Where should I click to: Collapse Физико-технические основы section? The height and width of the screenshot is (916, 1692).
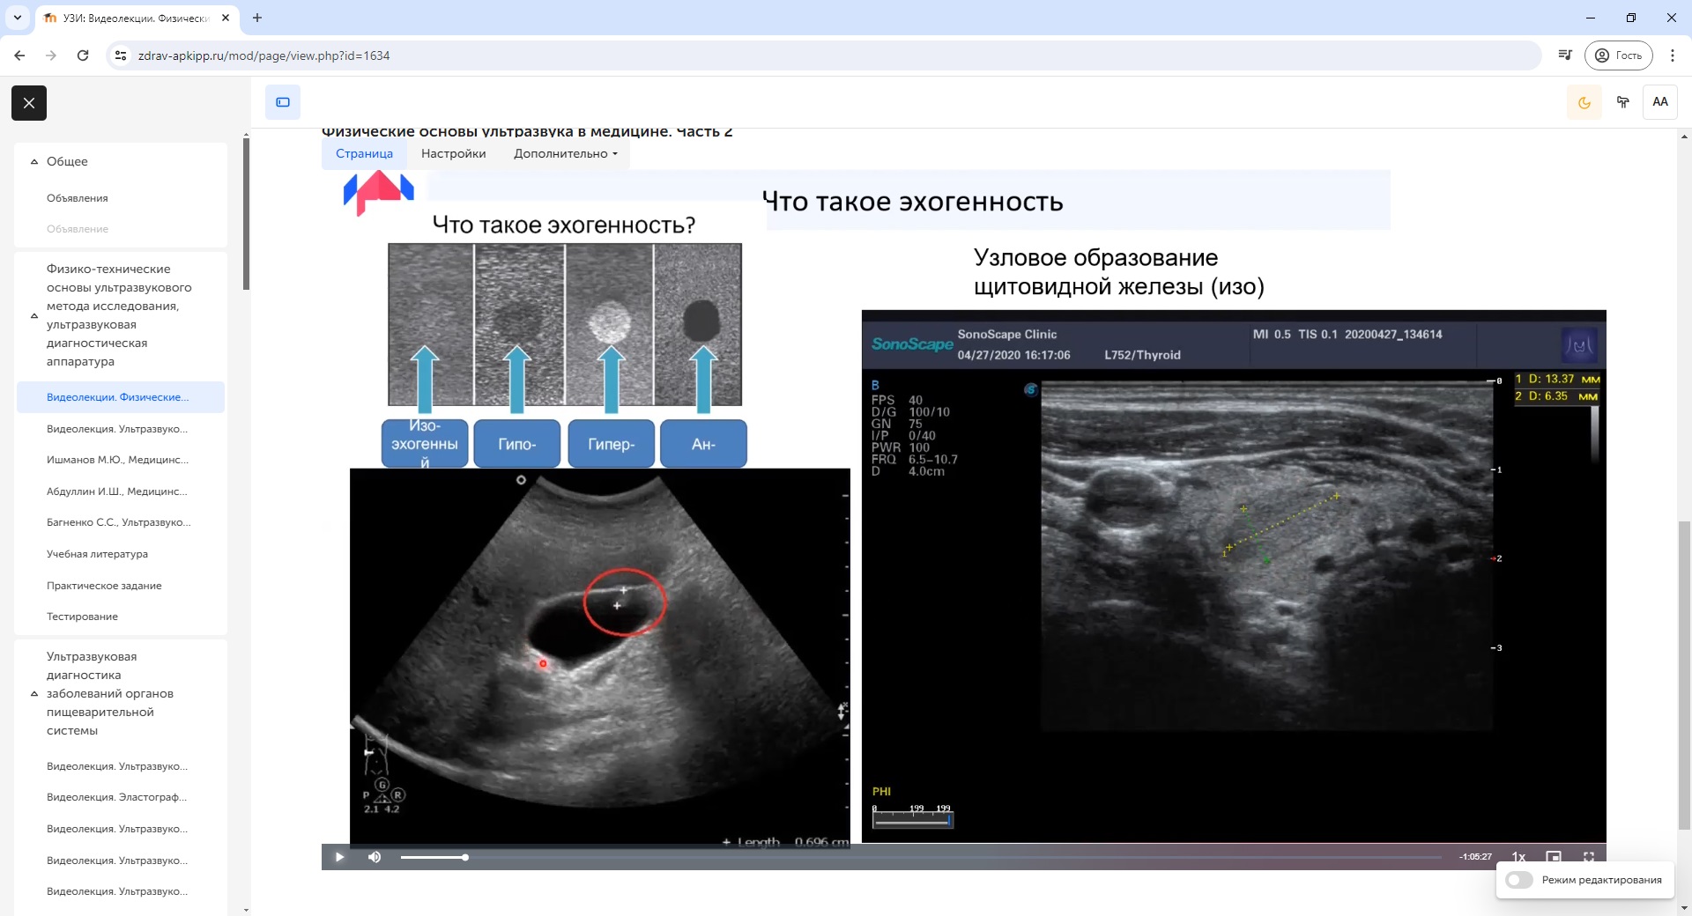click(x=34, y=315)
